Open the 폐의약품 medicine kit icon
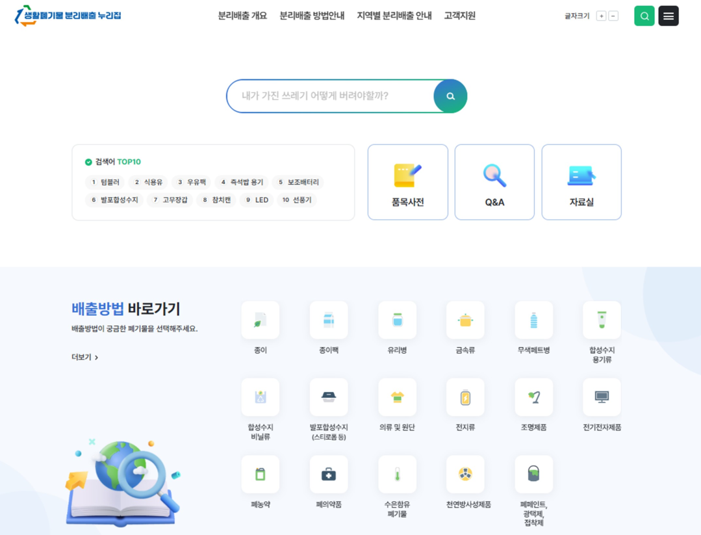 pyautogui.click(x=329, y=474)
